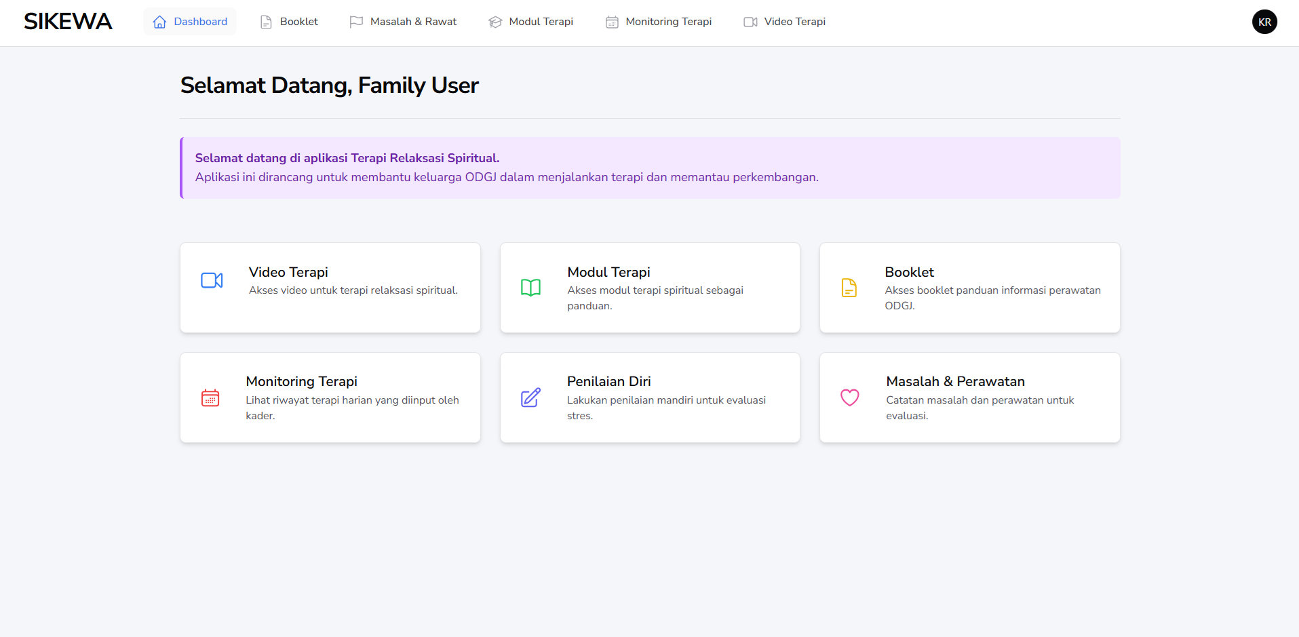This screenshot has width=1299, height=637.
Task: Click the flag icon beside Masalah & Rawat
Action: pos(356,22)
